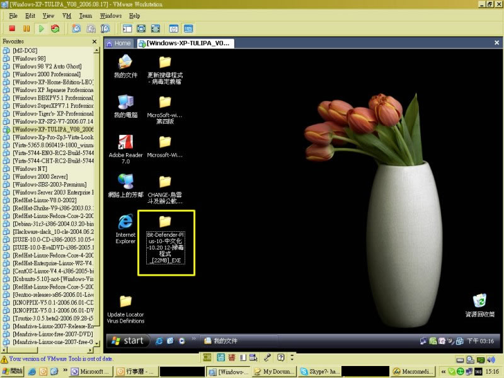
Task: Select the MicroSoft-wi... 第四版 folder
Action: click(165, 110)
